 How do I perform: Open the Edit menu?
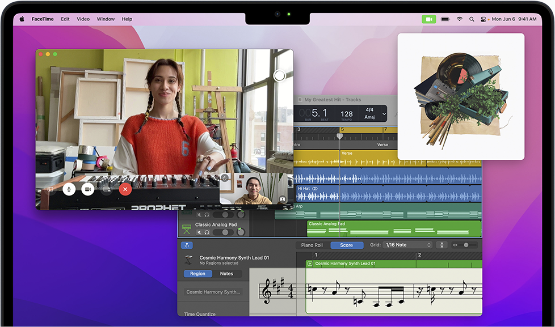tap(65, 19)
